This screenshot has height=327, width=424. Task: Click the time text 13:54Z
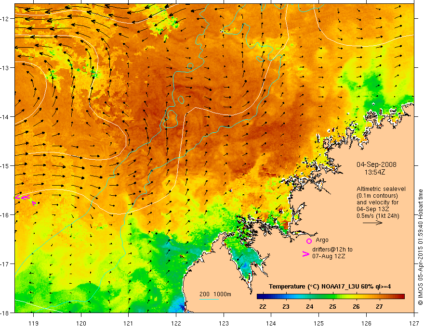point(374,172)
